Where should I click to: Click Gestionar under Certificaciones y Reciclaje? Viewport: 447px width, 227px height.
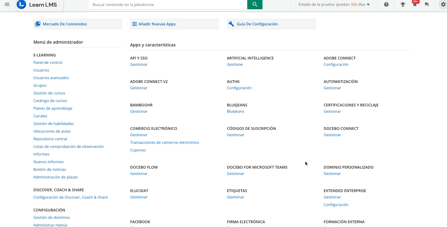tap(332, 111)
